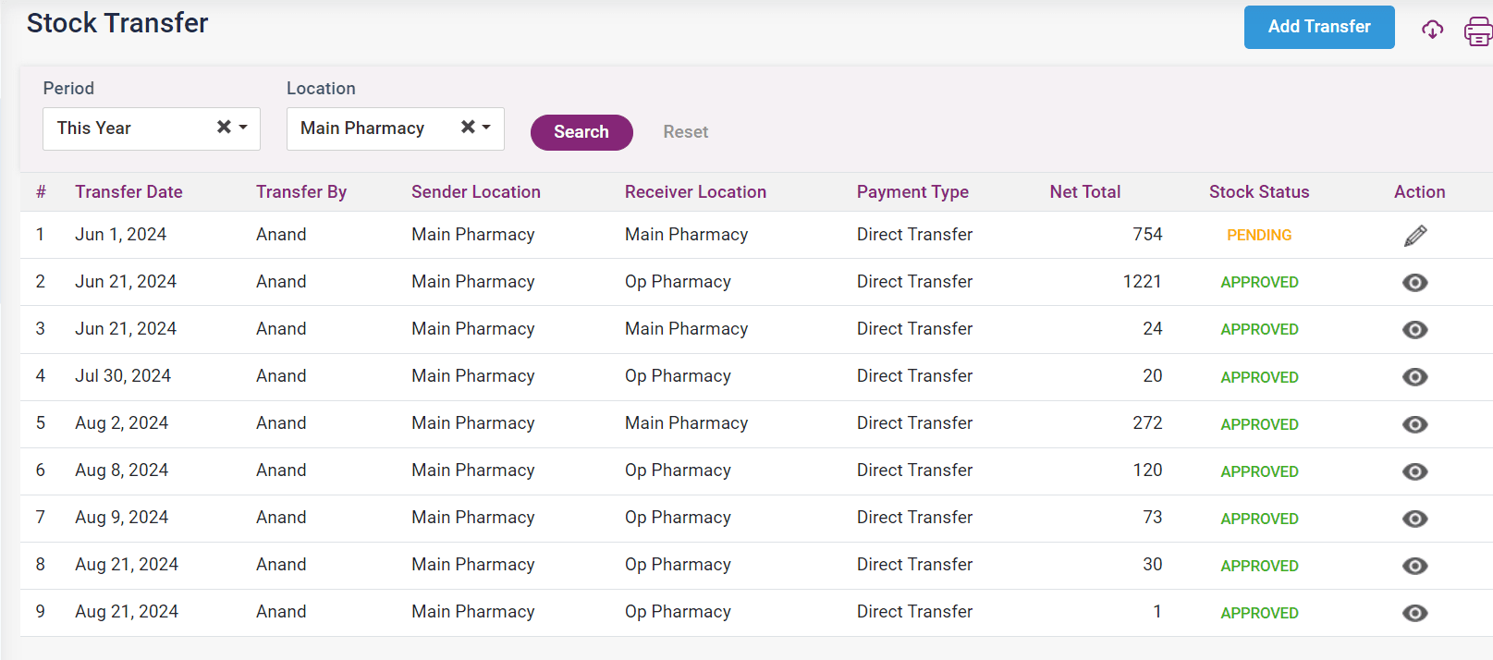This screenshot has height=660, width=1493.
Task: Click the Add Transfer button
Action: (1318, 27)
